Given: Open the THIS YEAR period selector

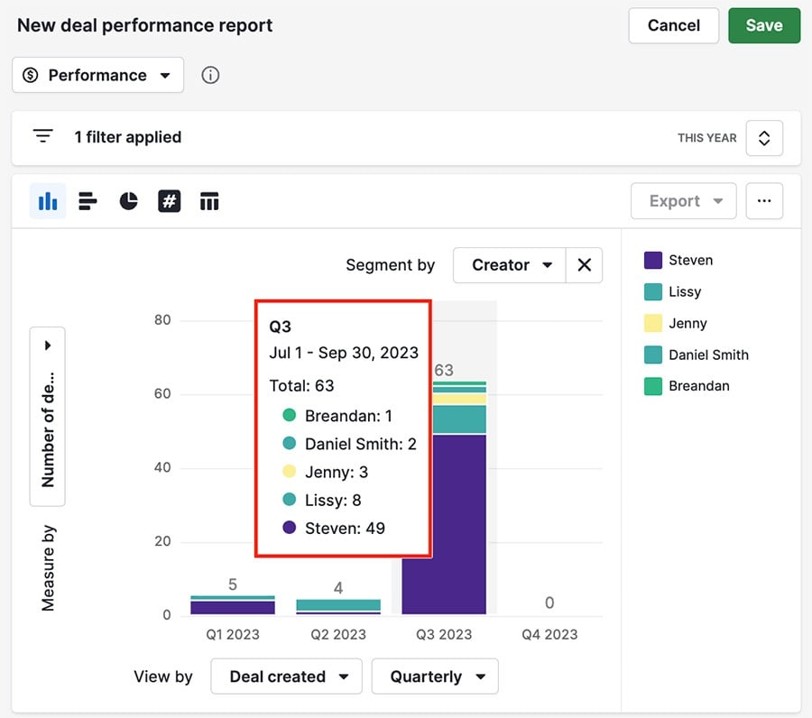Looking at the screenshot, I should pos(764,138).
